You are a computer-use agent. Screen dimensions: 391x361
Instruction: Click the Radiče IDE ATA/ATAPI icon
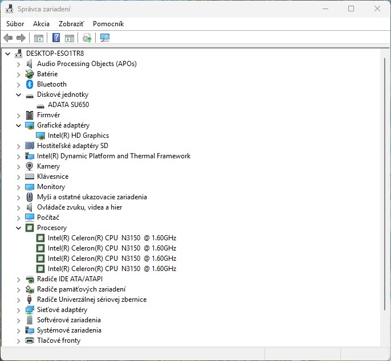30,279
